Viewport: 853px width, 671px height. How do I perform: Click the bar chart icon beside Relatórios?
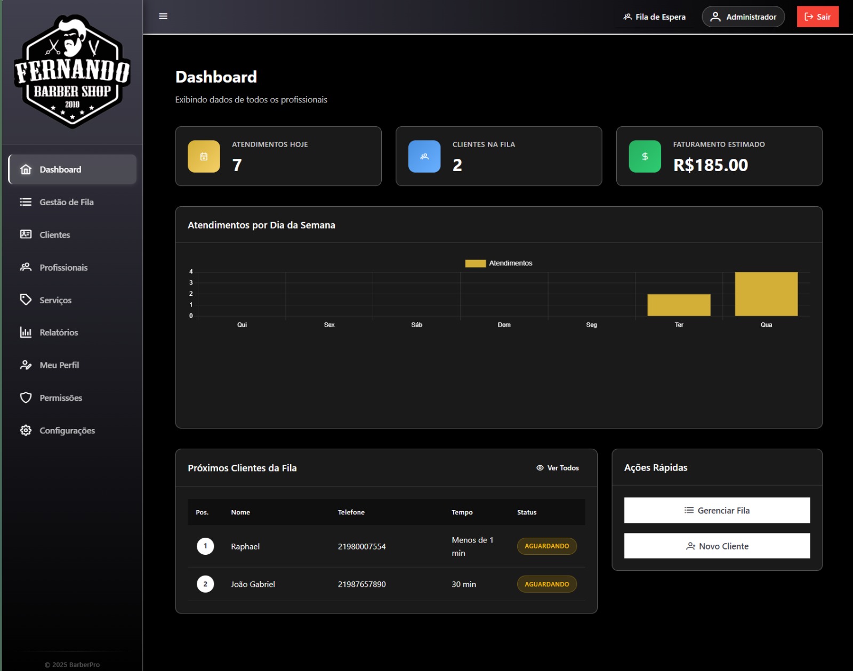point(26,333)
